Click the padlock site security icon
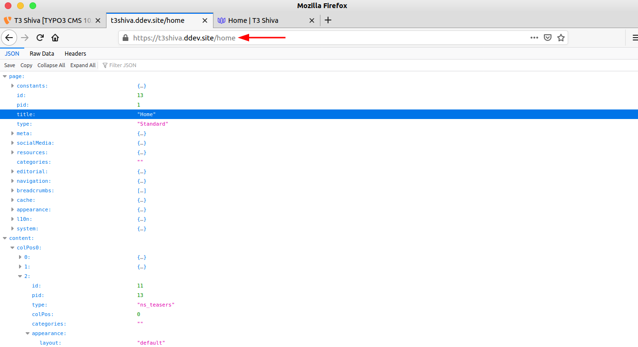Screen dimensions: 638x347 coord(125,38)
